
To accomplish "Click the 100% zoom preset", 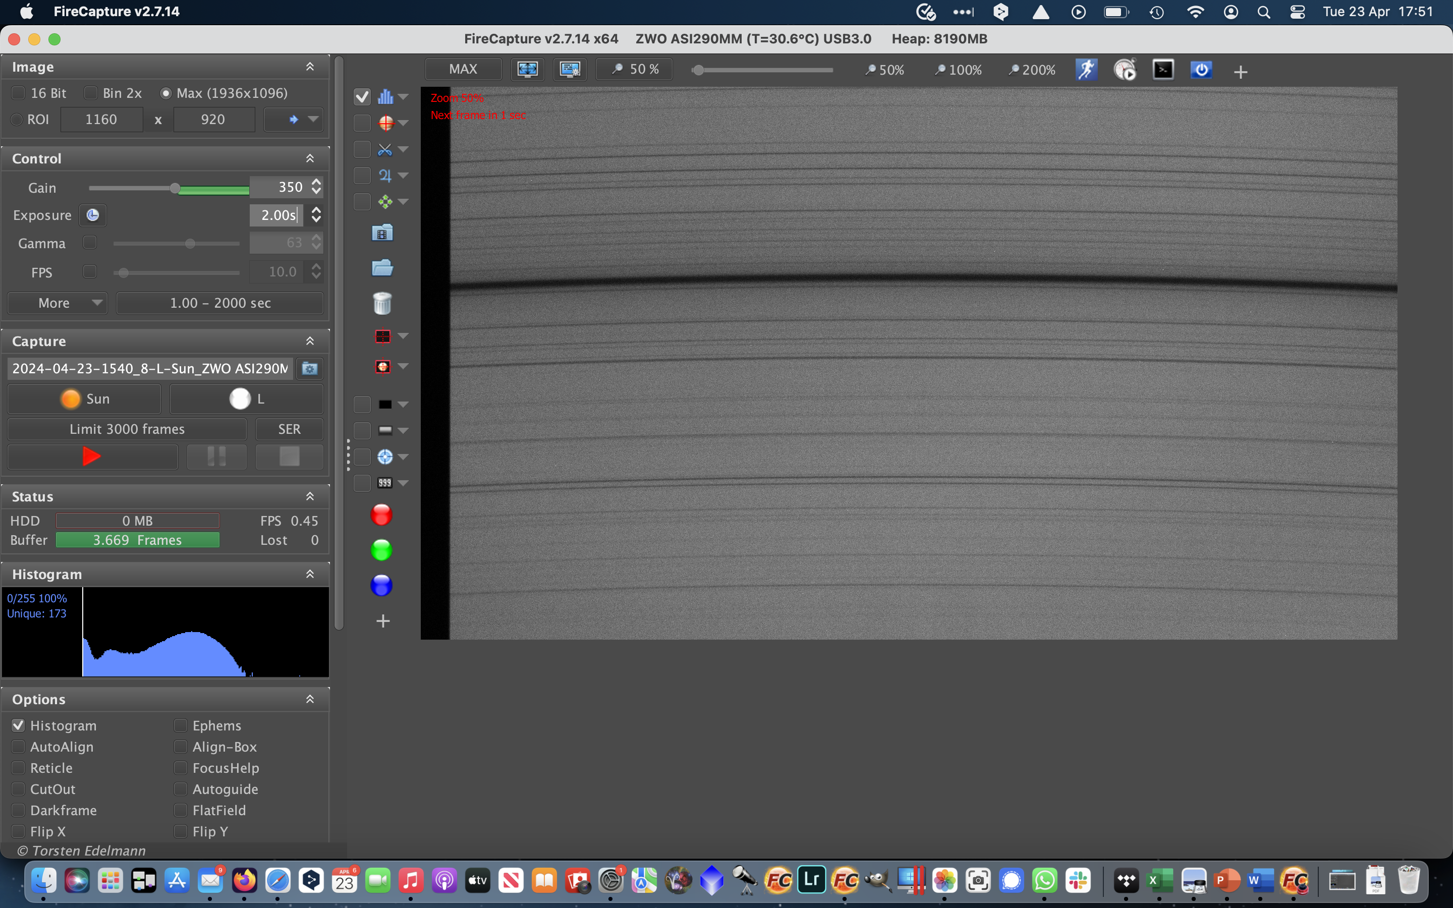I will [958, 70].
